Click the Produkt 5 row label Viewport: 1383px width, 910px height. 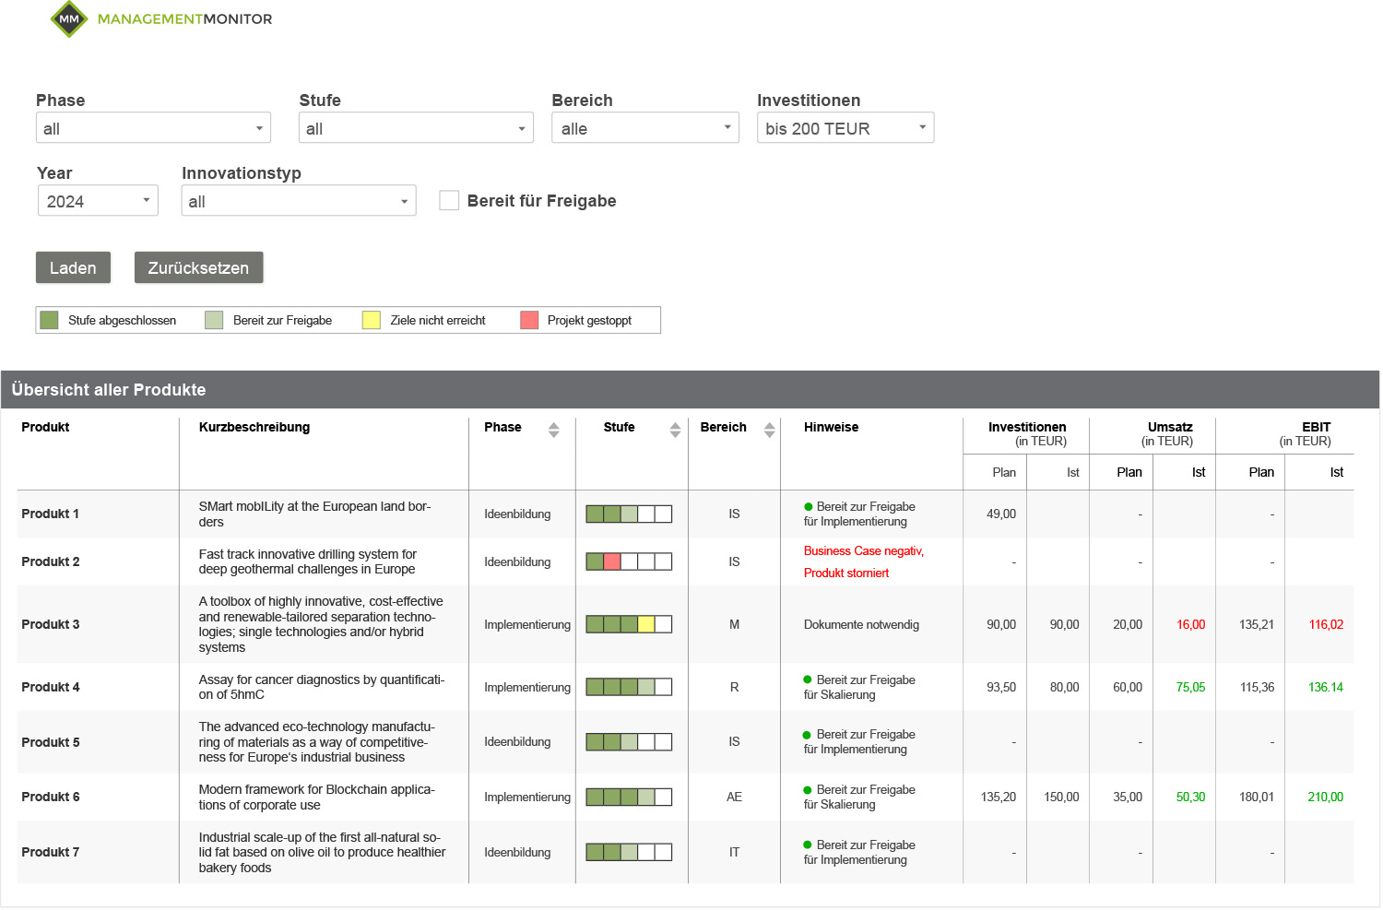pos(51,742)
